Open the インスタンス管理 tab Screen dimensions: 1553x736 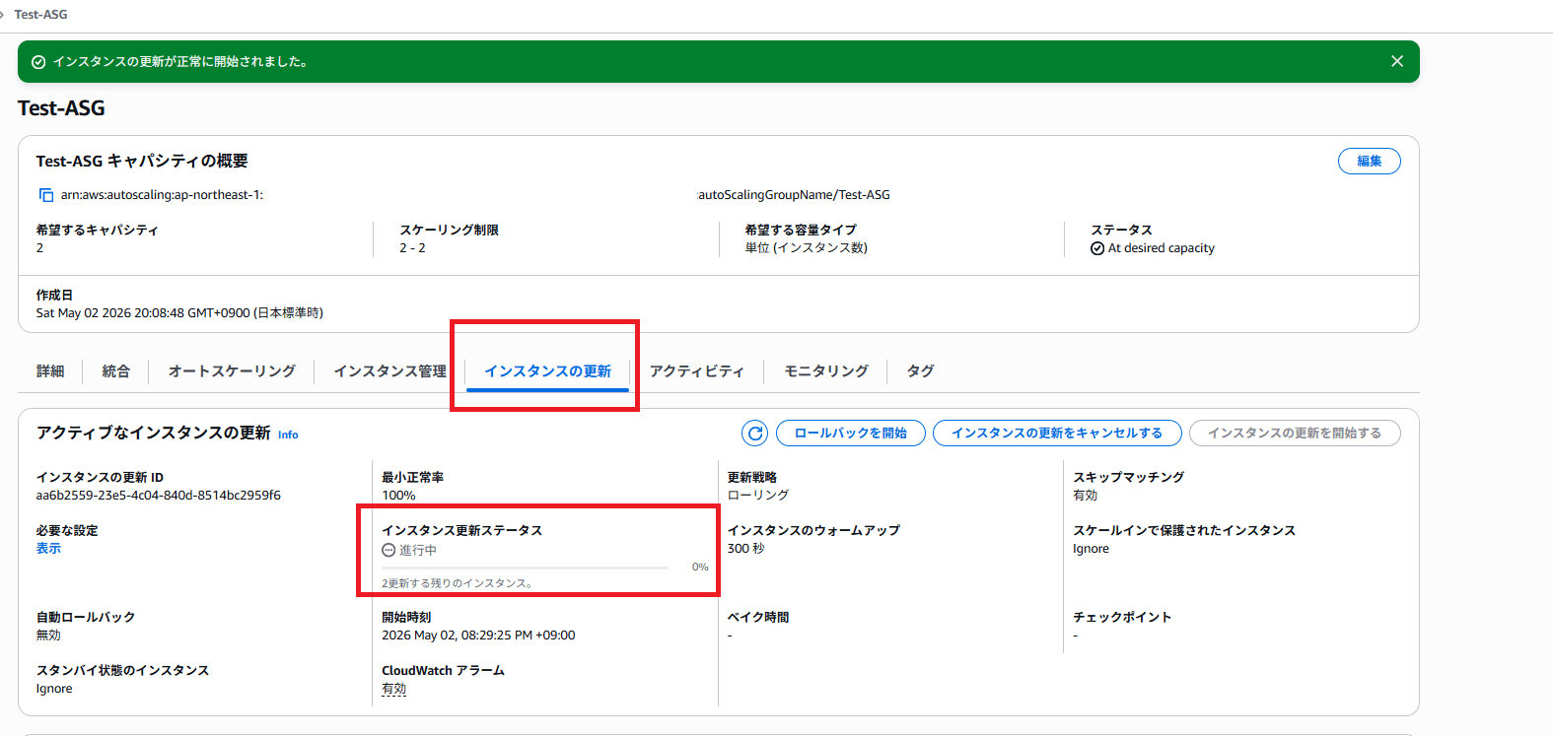[389, 370]
